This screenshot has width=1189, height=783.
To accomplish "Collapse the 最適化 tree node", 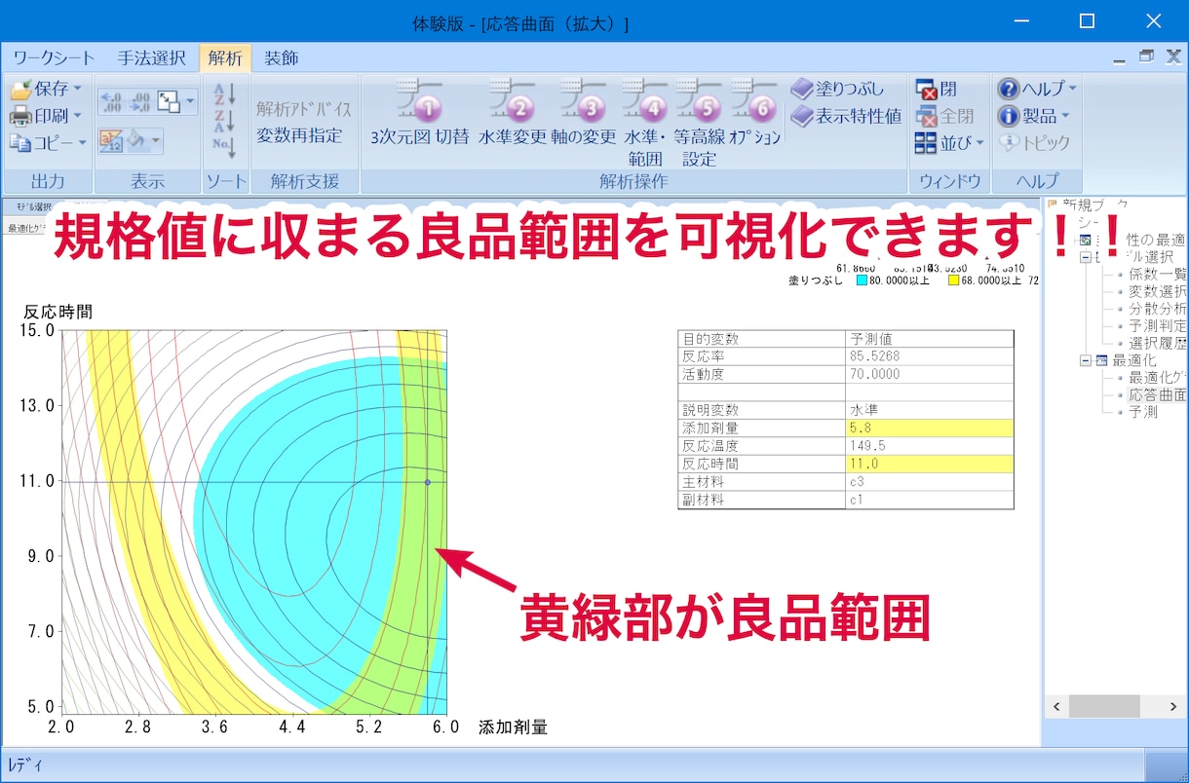I will click(1084, 360).
